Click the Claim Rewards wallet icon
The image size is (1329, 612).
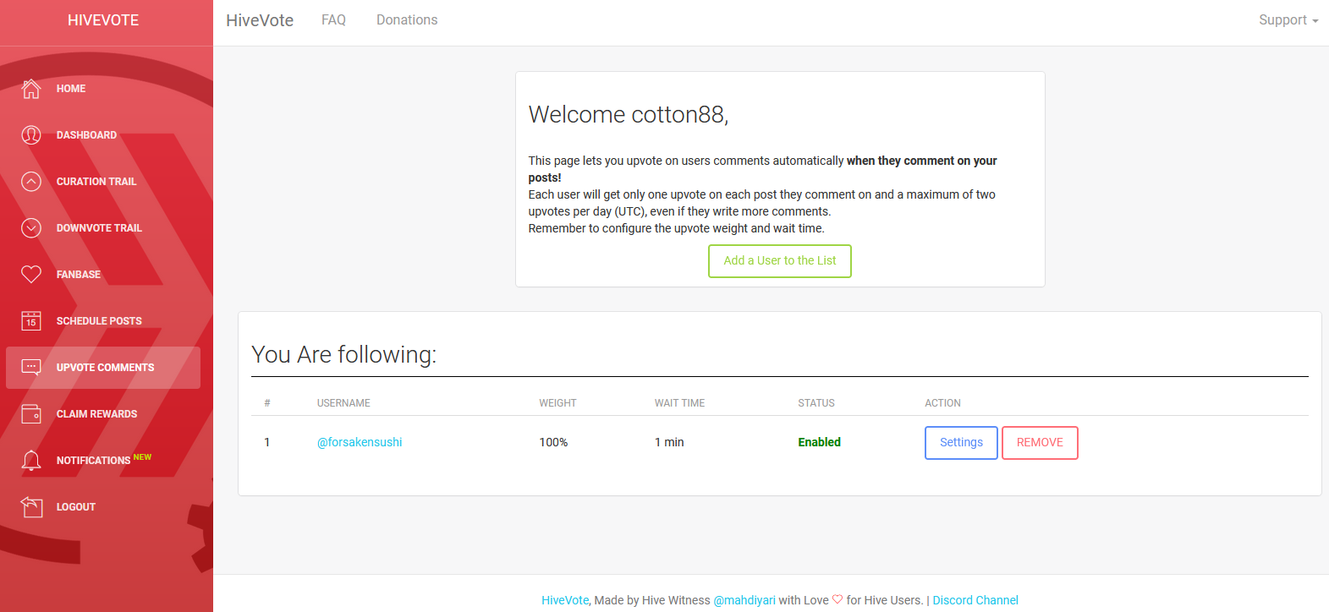coord(31,414)
